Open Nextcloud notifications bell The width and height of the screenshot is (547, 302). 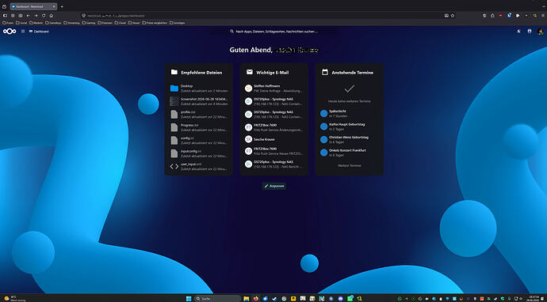tap(518, 32)
